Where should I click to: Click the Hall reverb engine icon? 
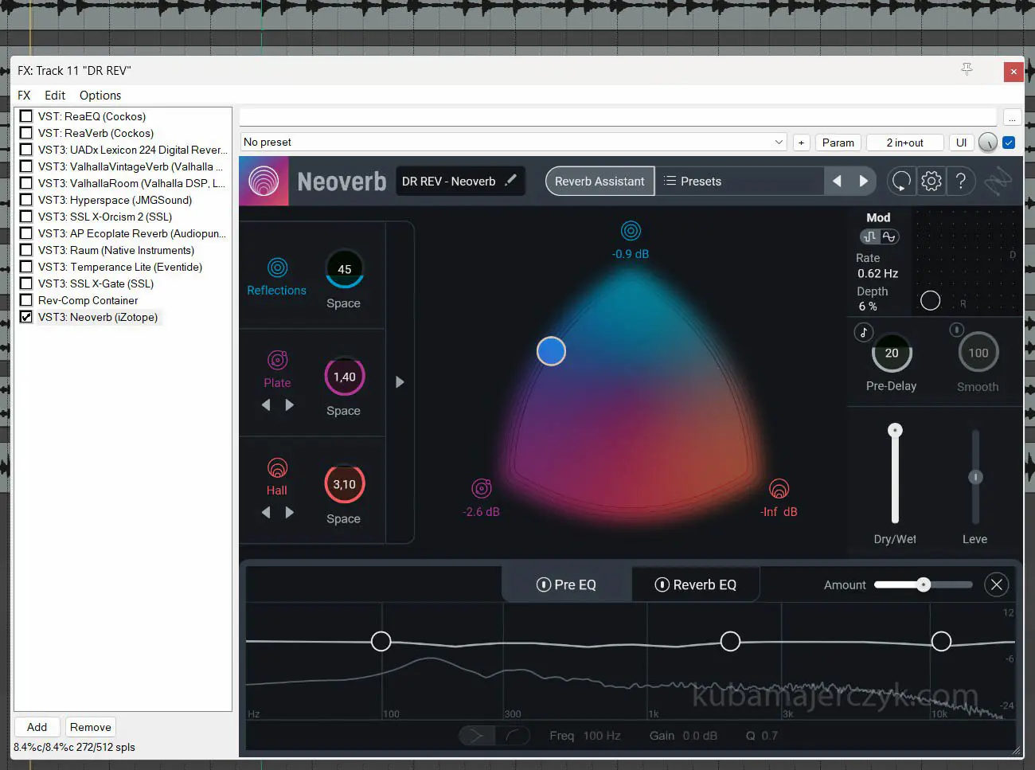click(277, 468)
